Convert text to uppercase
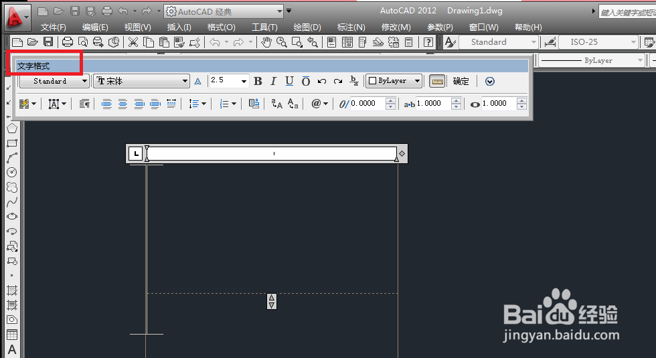 [276, 104]
